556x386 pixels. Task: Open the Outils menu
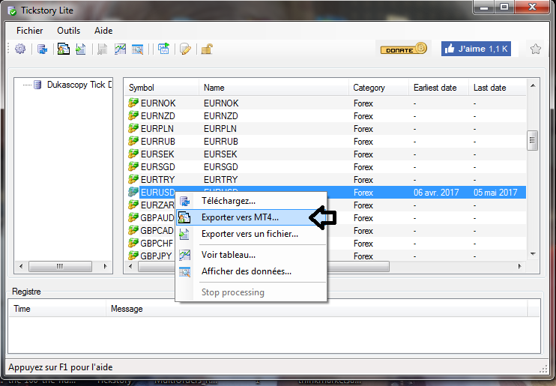point(68,31)
